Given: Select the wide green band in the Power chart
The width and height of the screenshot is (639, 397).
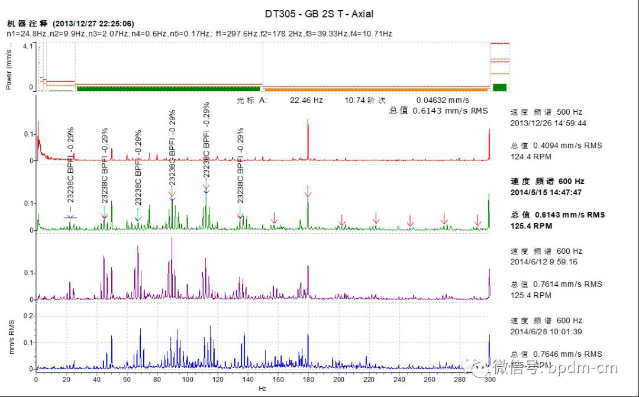Looking at the screenshot, I should point(168,88).
